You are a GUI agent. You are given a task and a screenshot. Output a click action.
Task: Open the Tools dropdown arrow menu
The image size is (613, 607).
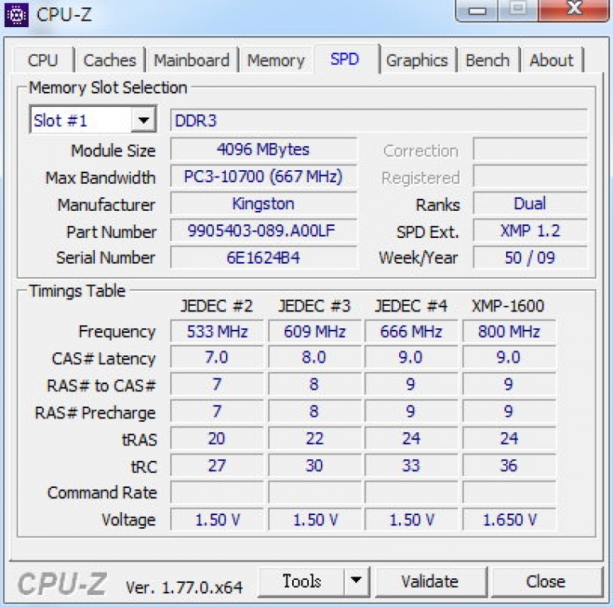356,581
